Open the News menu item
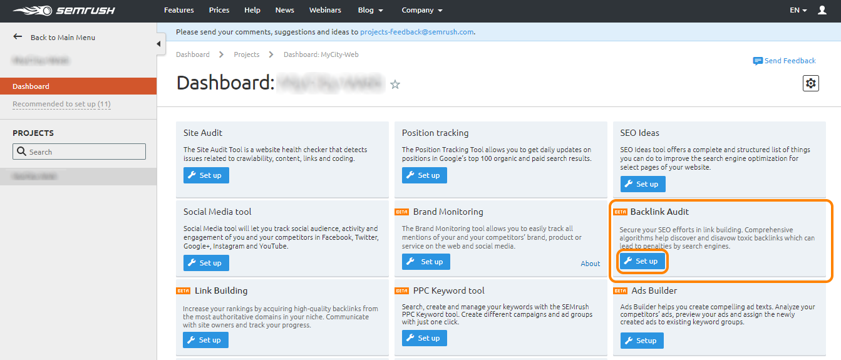 tap(285, 11)
